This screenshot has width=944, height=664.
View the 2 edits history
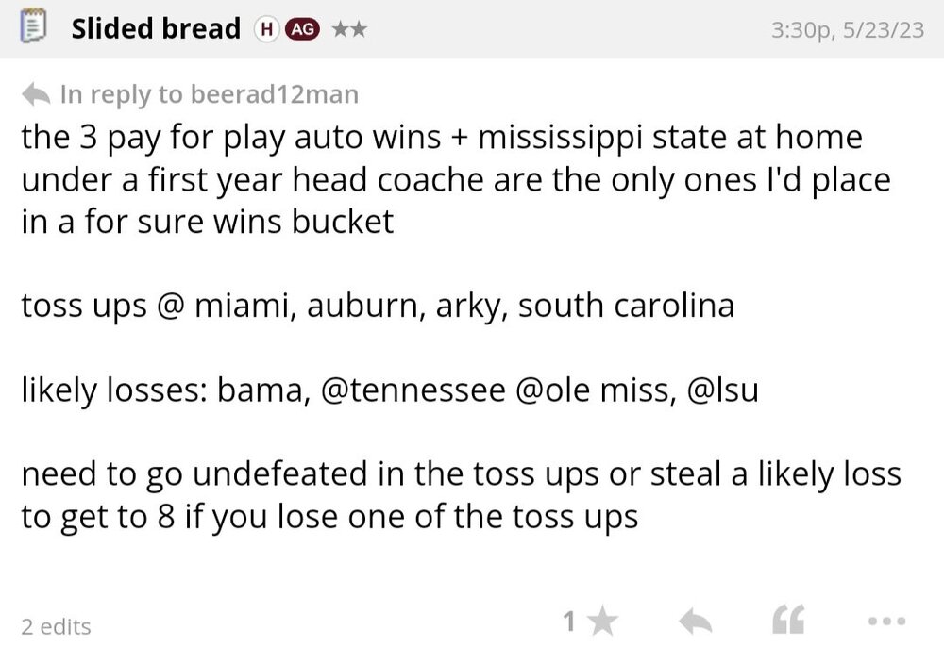[x=56, y=625]
